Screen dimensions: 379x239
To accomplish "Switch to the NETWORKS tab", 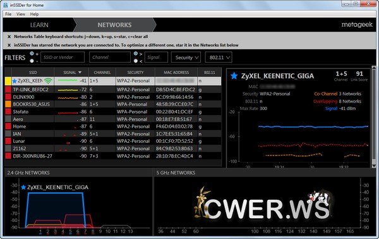I will click(x=114, y=25).
